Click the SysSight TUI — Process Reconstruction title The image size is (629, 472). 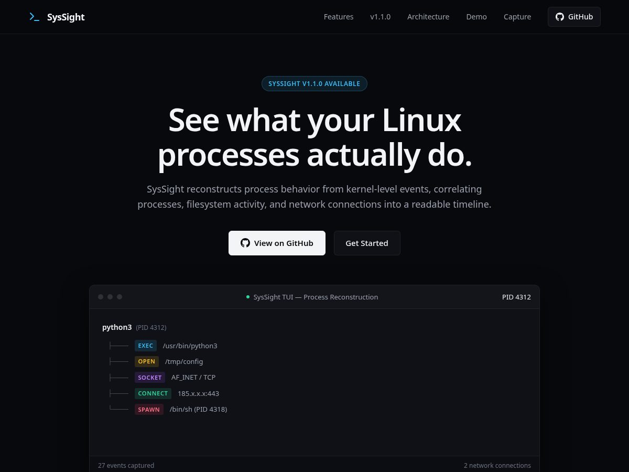click(x=316, y=297)
